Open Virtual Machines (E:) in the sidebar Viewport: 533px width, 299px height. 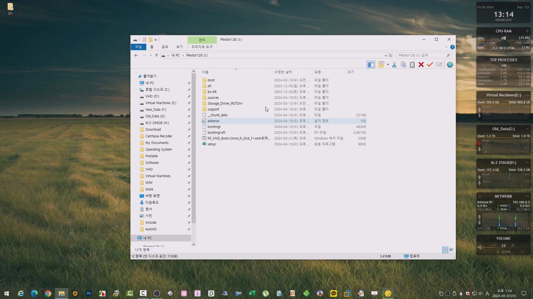[161, 103]
